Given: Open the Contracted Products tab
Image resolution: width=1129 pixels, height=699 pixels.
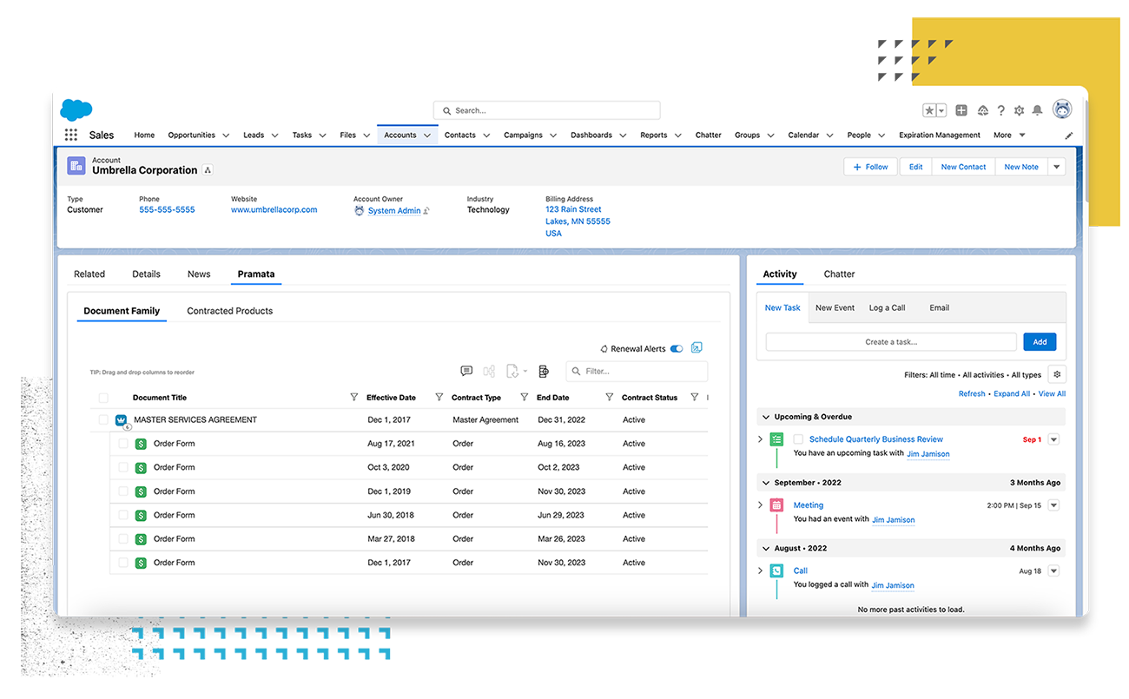Looking at the screenshot, I should 230,311.
